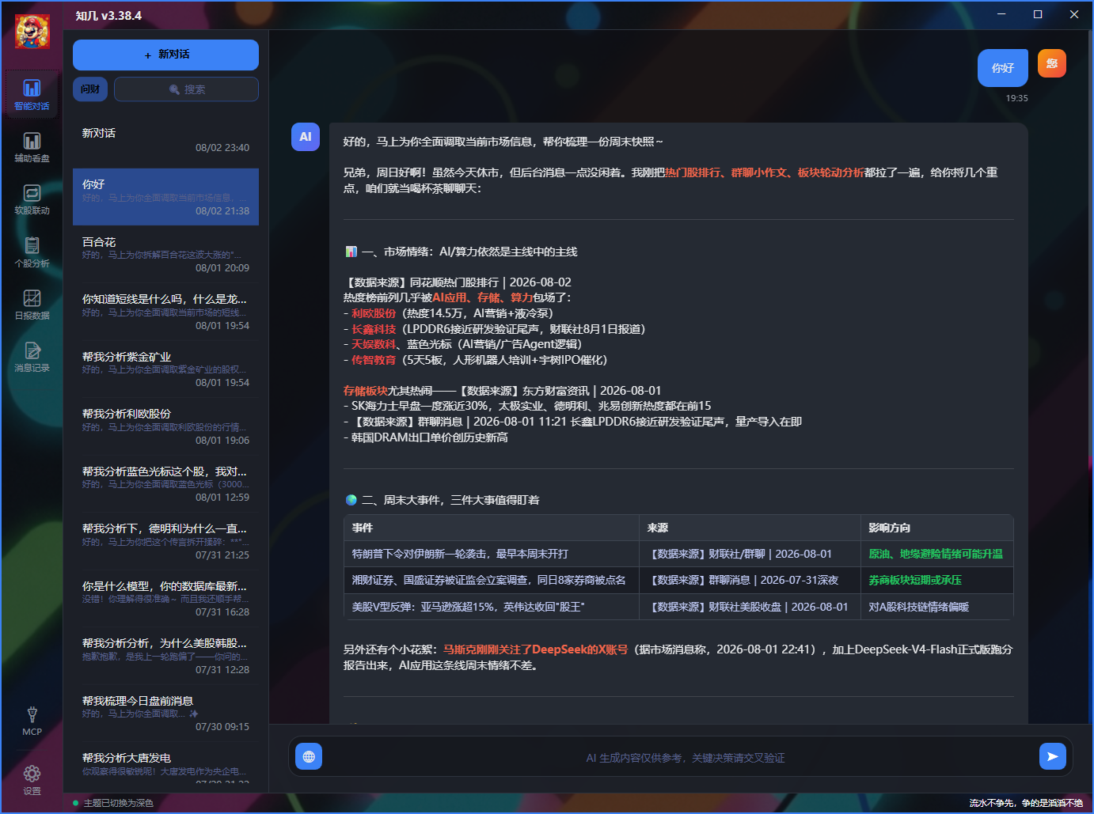The image size is (1094, 814).
Task: Open the 软股联动 sidebar section
Action: click(32, 199)
